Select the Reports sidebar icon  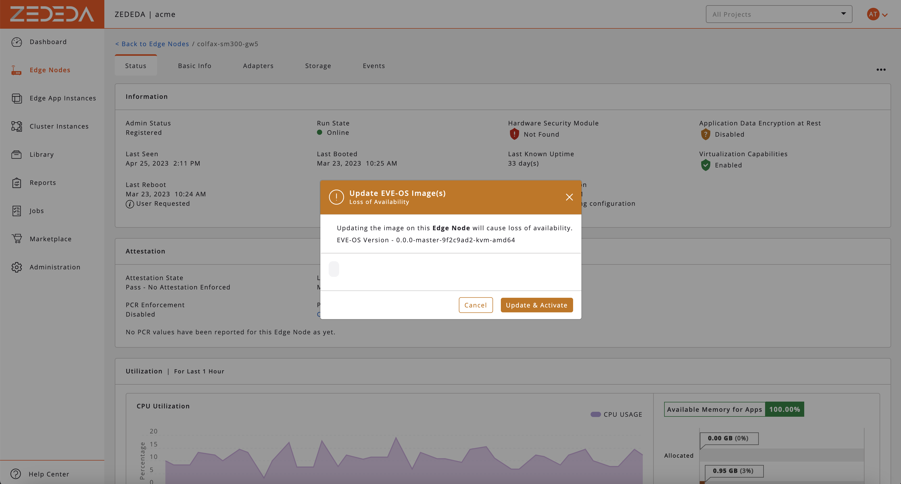pos(16,182)
